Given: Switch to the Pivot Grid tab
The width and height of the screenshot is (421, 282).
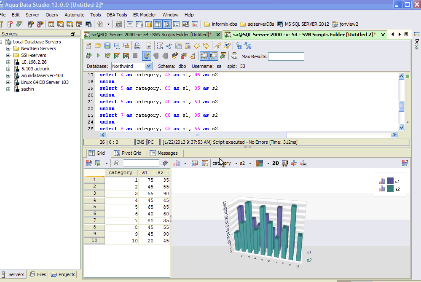Looking at the screenshot, I should [128, 153].
